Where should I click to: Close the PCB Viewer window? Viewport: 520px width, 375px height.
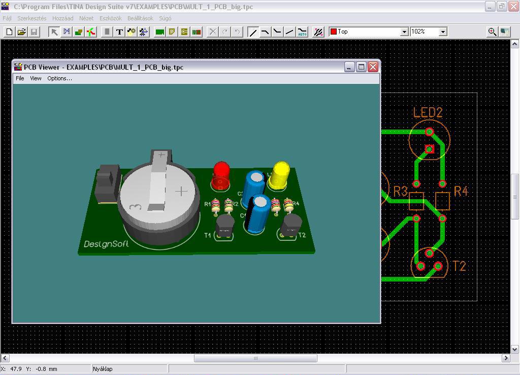click(373, 67)
